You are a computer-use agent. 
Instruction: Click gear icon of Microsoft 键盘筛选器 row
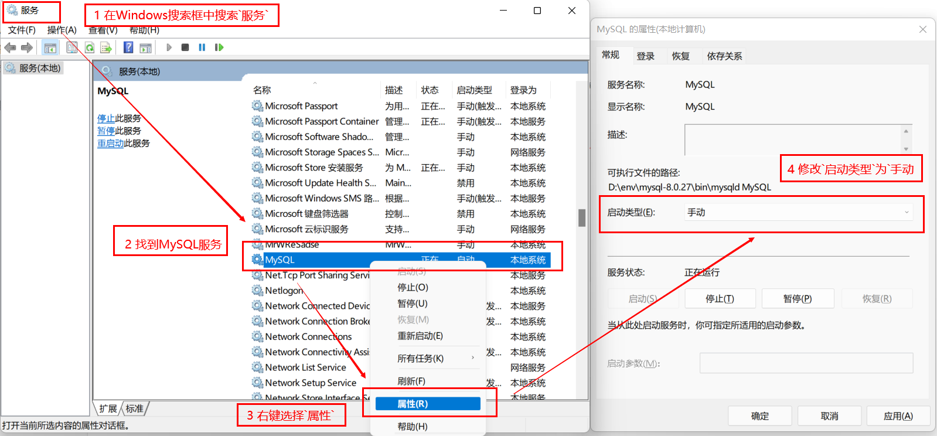tap(257, 213)
